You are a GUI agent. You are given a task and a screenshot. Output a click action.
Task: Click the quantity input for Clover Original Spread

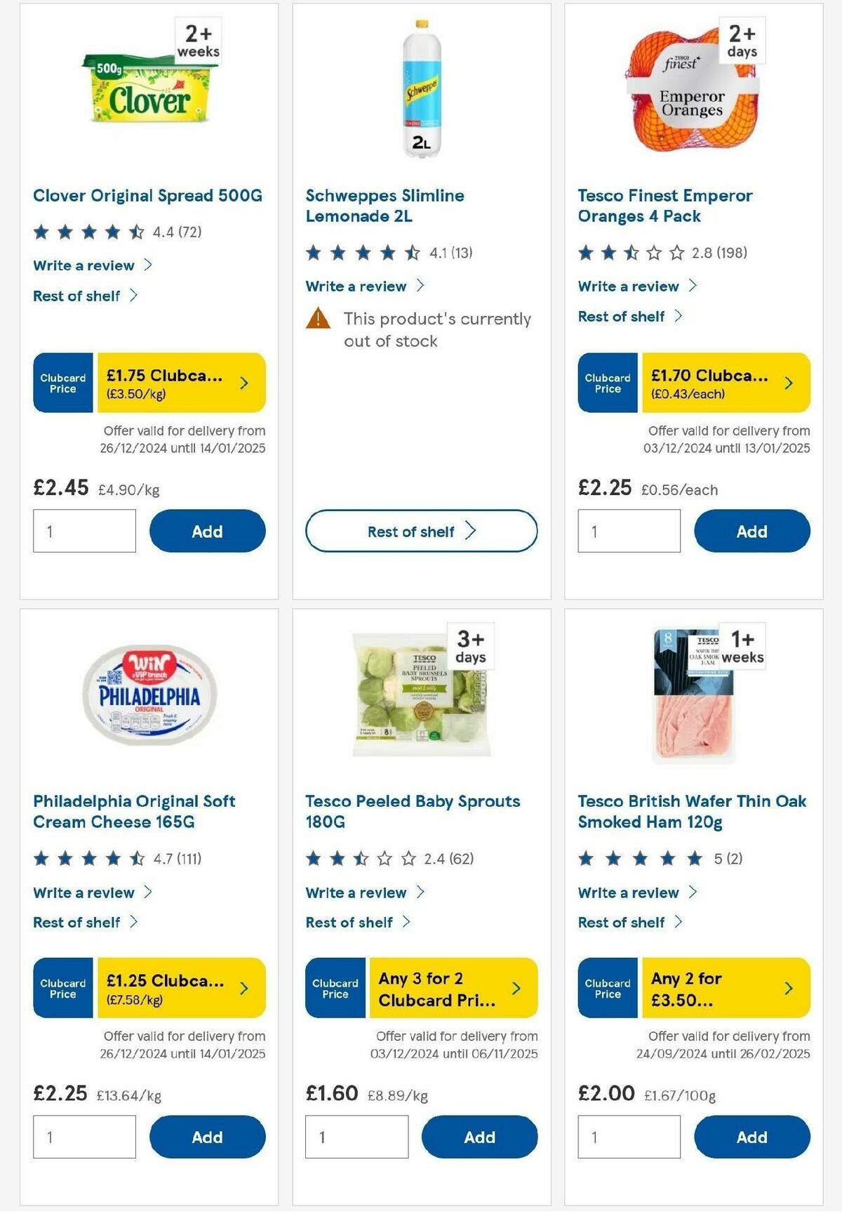(x=83, y=532)
